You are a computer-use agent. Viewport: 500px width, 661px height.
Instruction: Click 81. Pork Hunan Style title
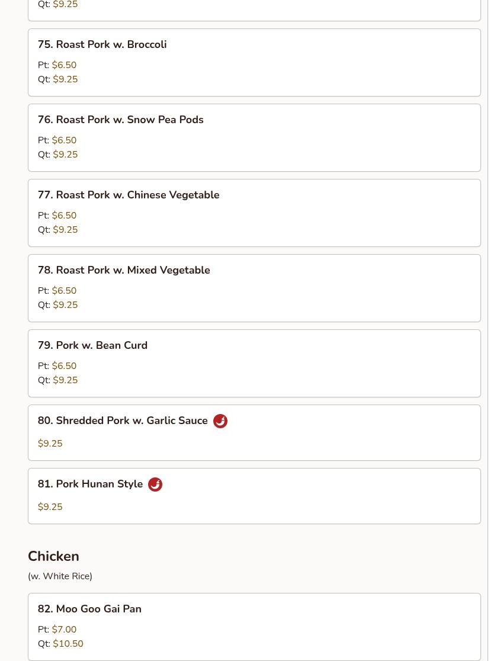pyautogui.click(x=90, y=483)
